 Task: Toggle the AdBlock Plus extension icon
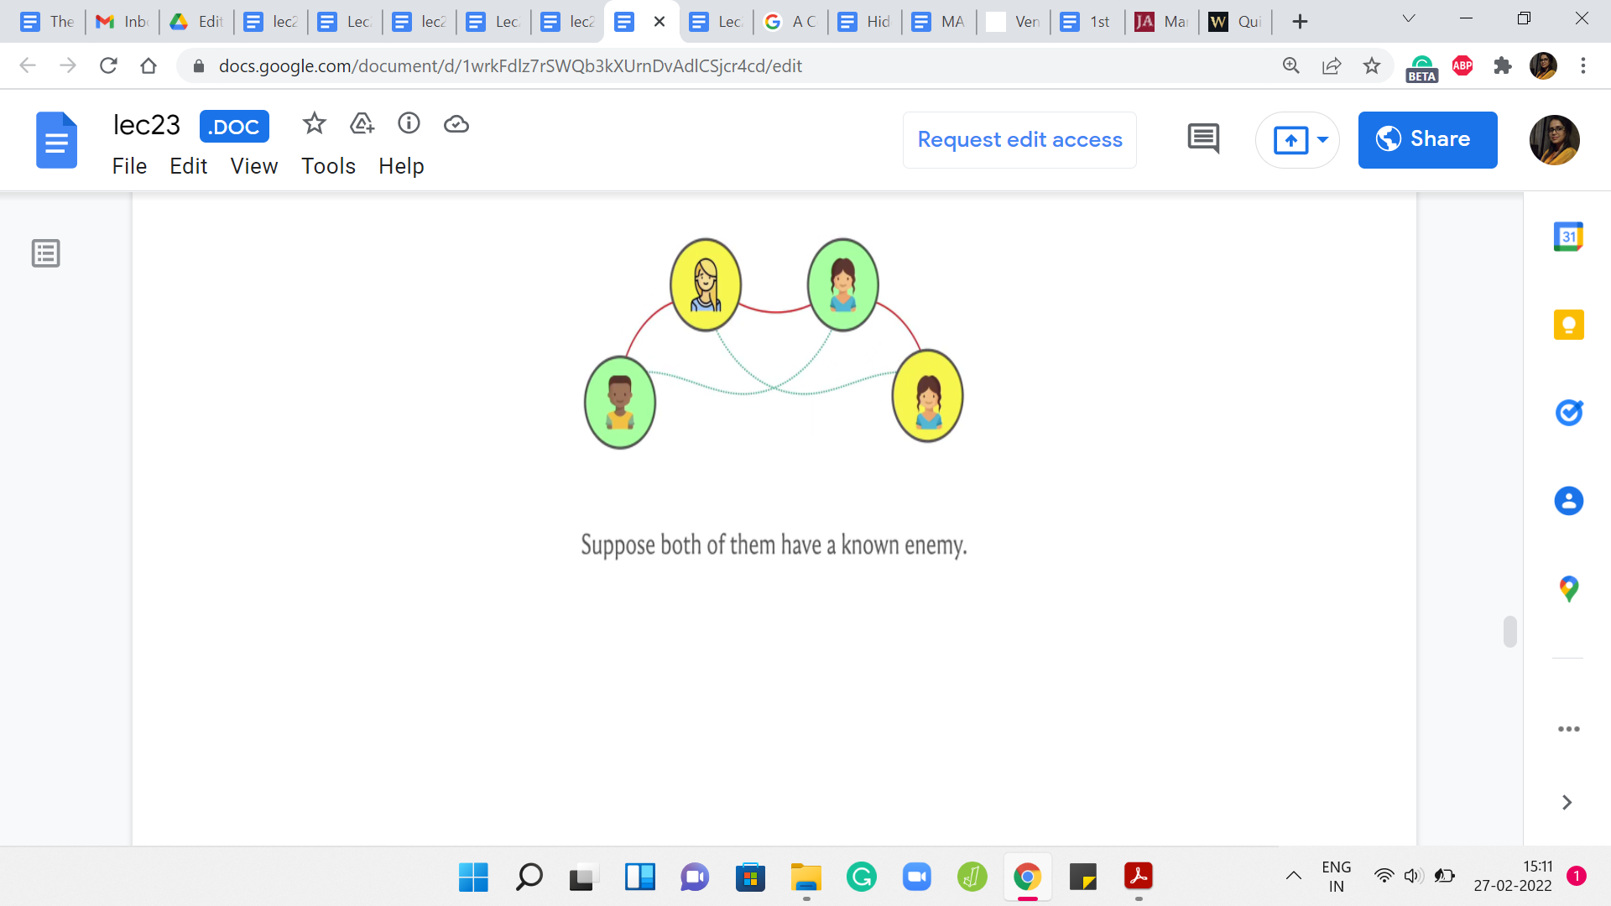[1462, 65]
